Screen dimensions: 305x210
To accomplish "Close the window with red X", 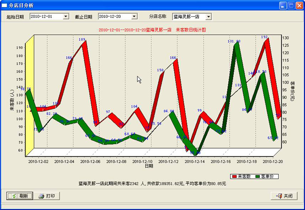I will (299, 5).
